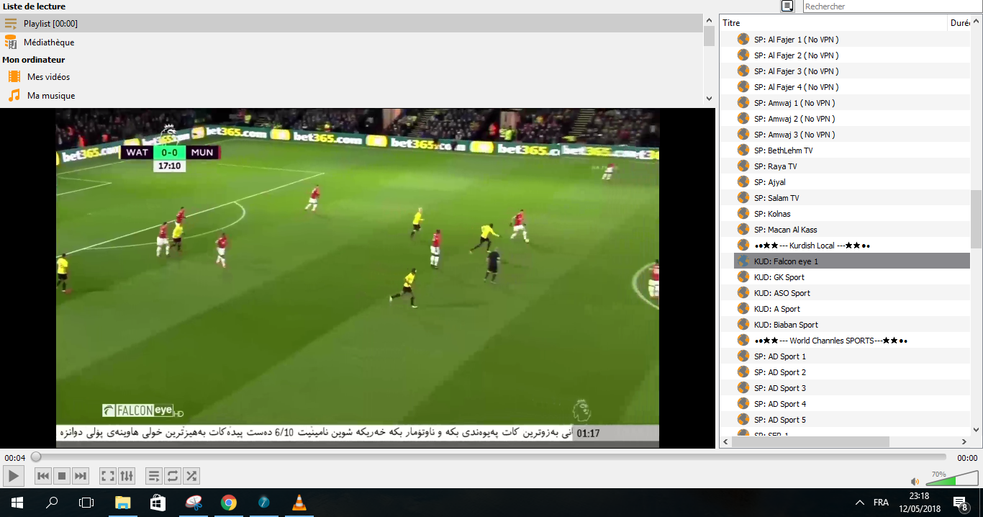This screenshot has height=517, width=983.
Task: Enable random shuffle playback
Action: [x=191, y=475]
